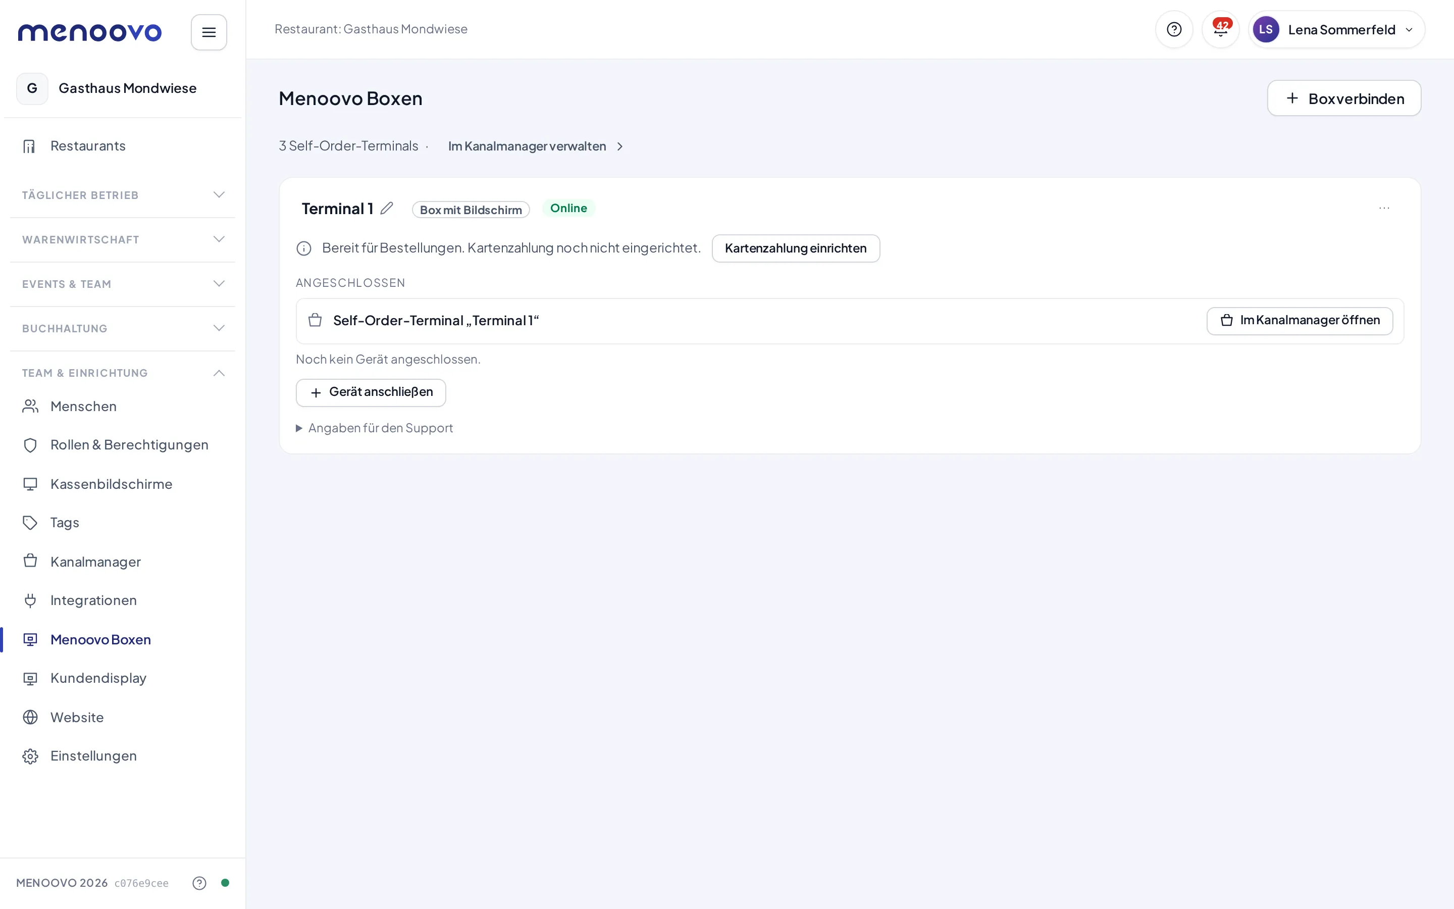This screenshot has height=909, width=1454.
Task: Click the menoovo logo
Action: [89, 32]
